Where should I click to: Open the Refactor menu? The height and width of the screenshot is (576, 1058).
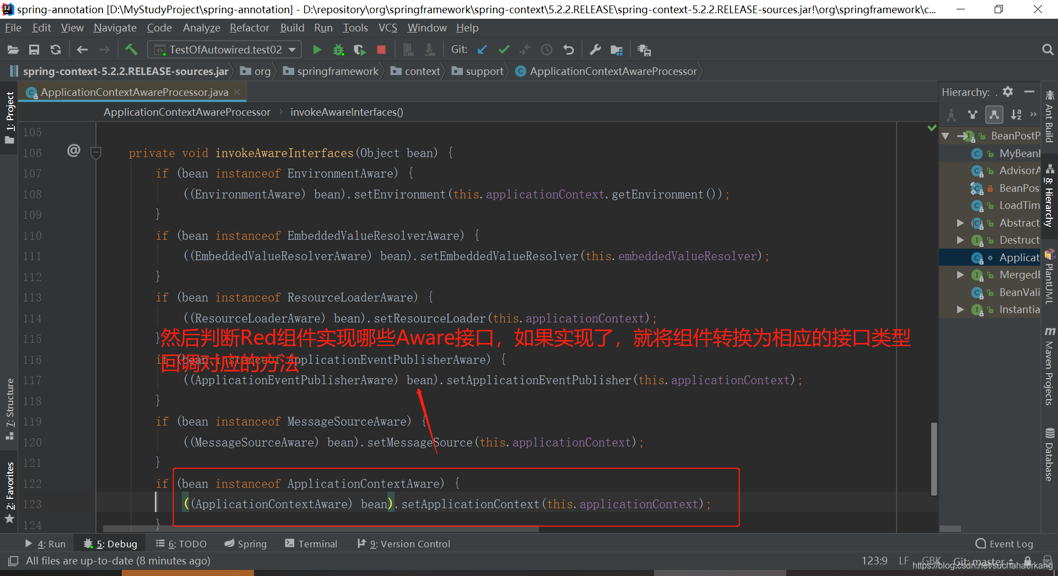coord(249,28)
